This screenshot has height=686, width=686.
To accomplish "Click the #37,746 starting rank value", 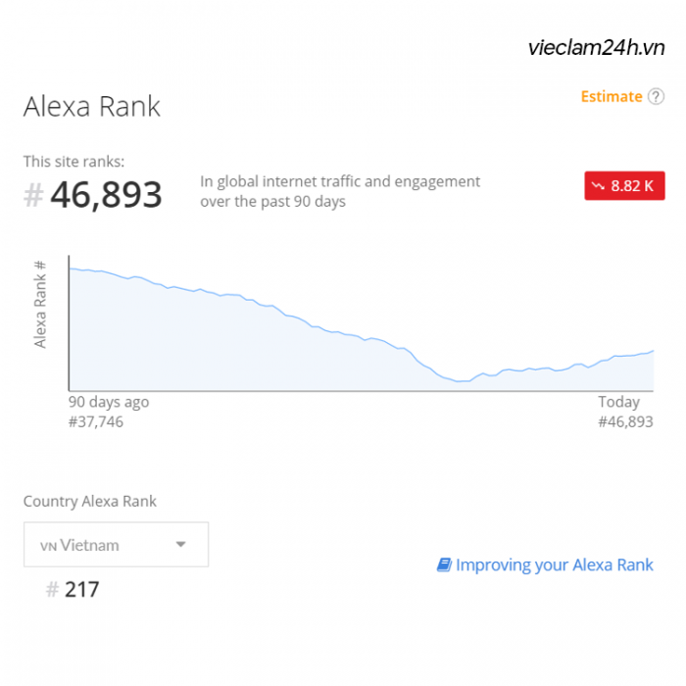I will [x=96, y=421].
